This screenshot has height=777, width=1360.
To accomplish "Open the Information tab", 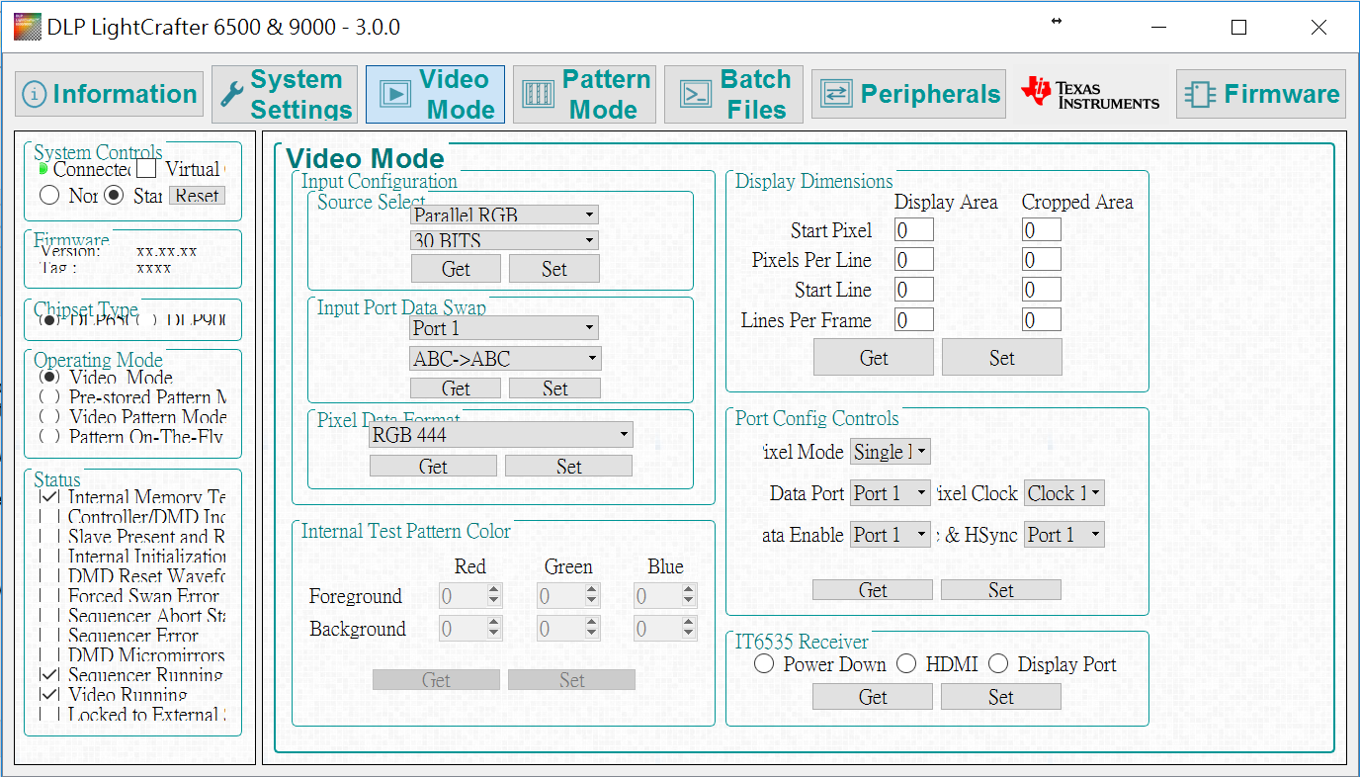I will coord(110,94).
